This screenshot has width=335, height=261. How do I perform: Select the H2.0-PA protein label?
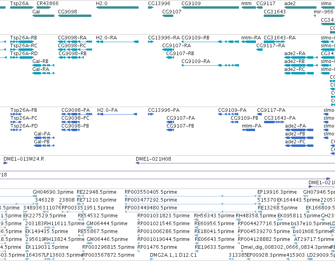(107, 110)
